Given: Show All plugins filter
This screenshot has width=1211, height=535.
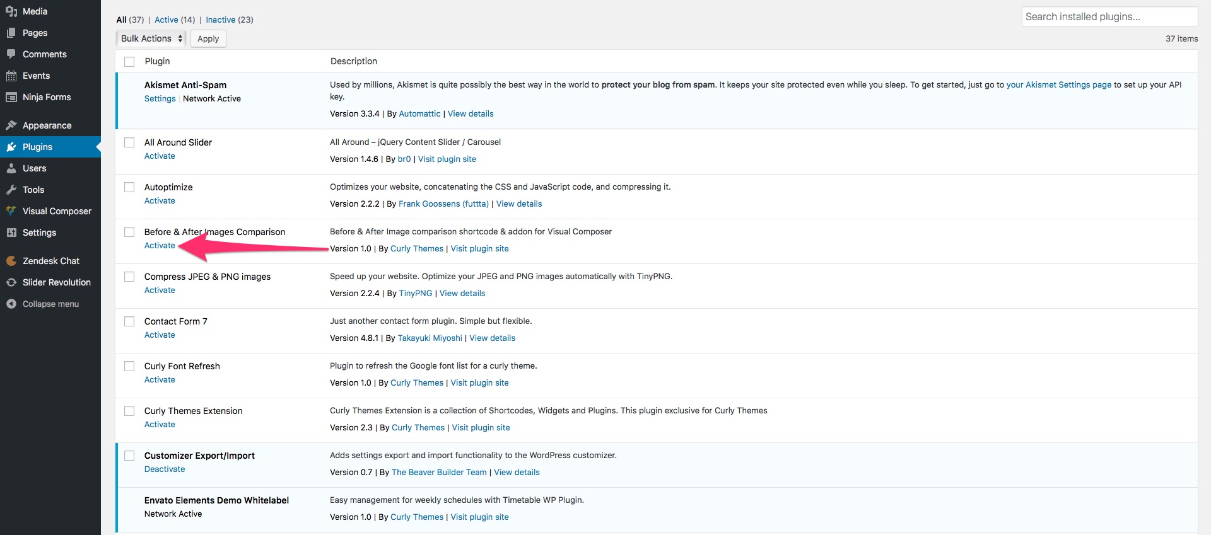Looking at the screenshot, I should point(122,20).
